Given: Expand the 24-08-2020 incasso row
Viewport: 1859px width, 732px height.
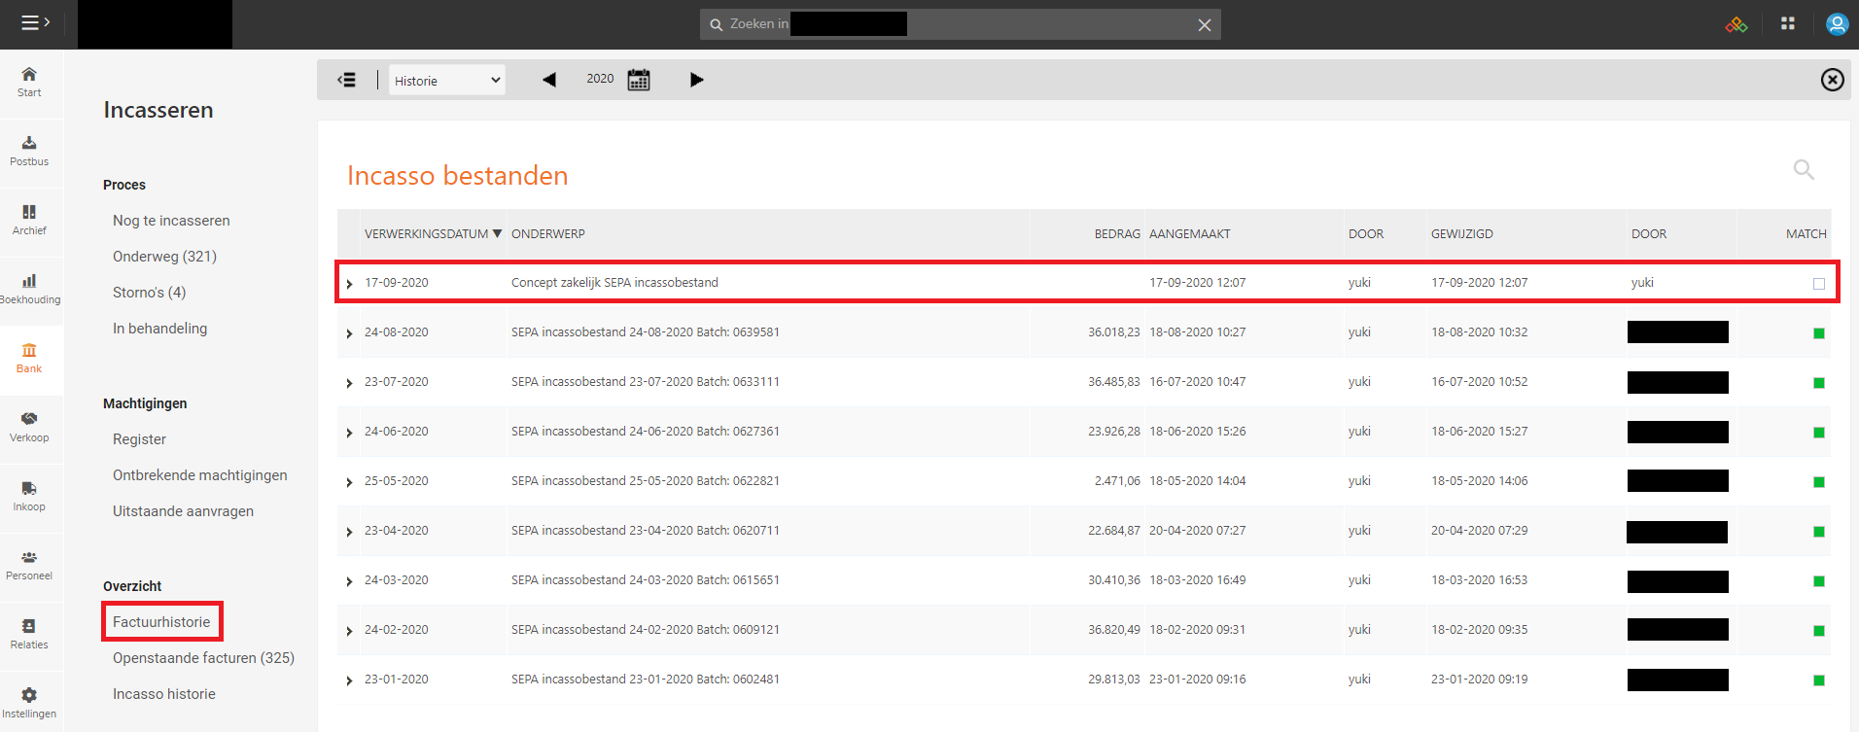Looking at the screenshot, I should point(349,333).
